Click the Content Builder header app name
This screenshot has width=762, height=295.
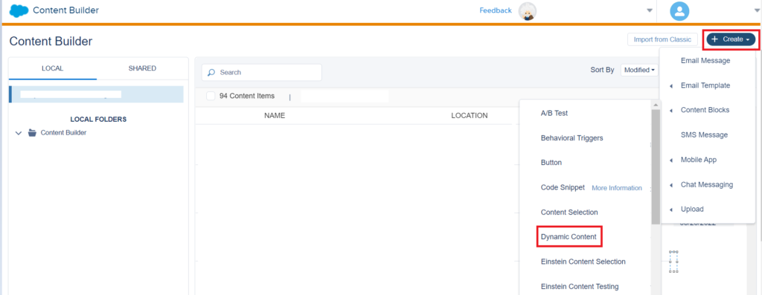click(65, 10)
